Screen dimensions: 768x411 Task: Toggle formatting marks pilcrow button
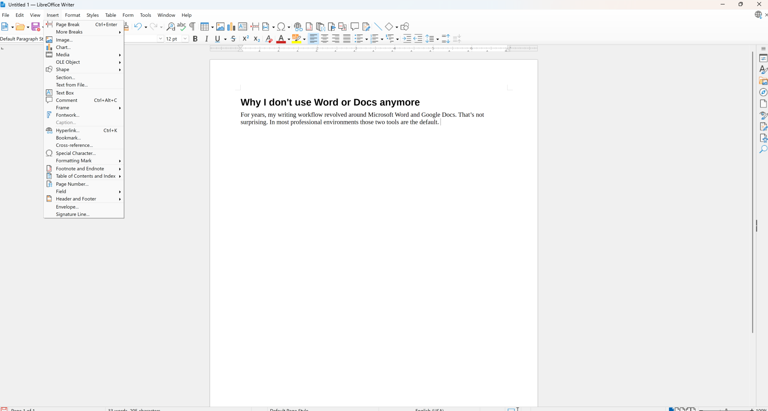click(193, 27)
